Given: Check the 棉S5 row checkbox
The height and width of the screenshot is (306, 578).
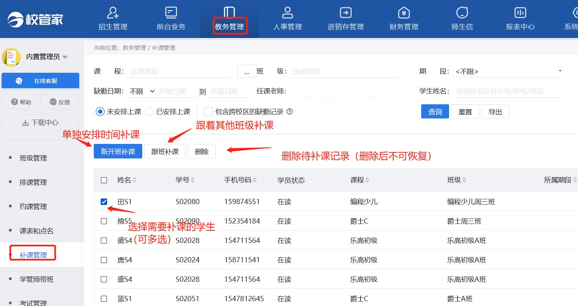Looking at the screenshot, I should pyautogui.click(x=104, y=221).
